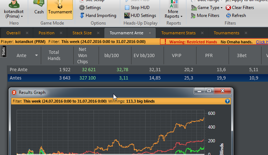Sort by EV bb/100 column header
The image size is (268, 155).
coord(144,55)
